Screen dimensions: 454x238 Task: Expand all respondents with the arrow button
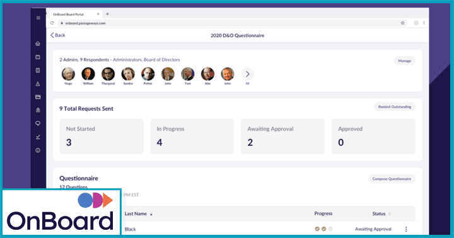[248, 74]
